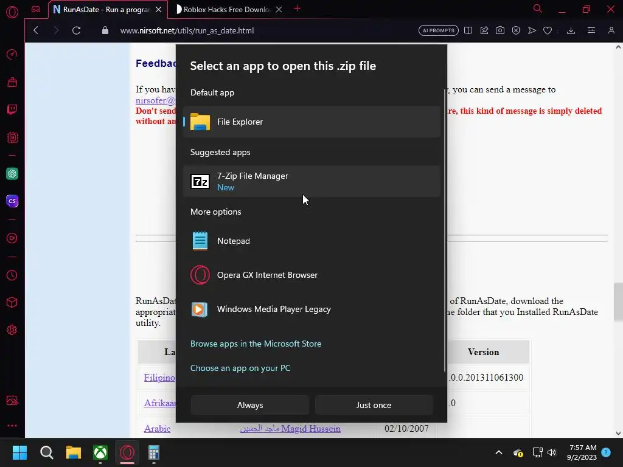Viewport: 623px width, 467px height.
Task: Open Easy Setup sliders icon
Action: [x=591, y=30]
